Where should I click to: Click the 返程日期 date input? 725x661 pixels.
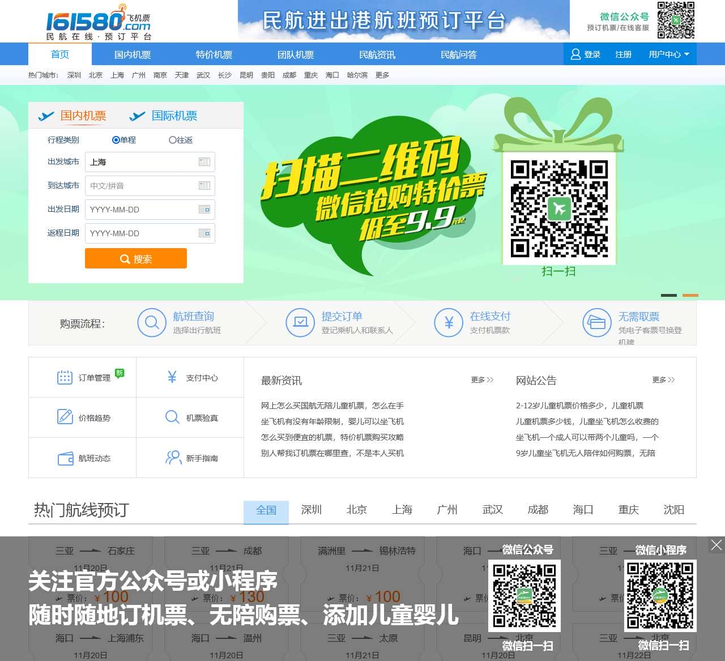(x=150, y=233)
